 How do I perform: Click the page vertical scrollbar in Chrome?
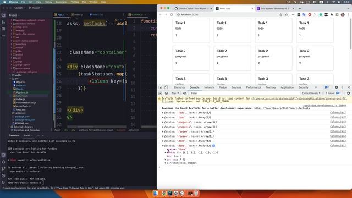[x=350, y=34]
